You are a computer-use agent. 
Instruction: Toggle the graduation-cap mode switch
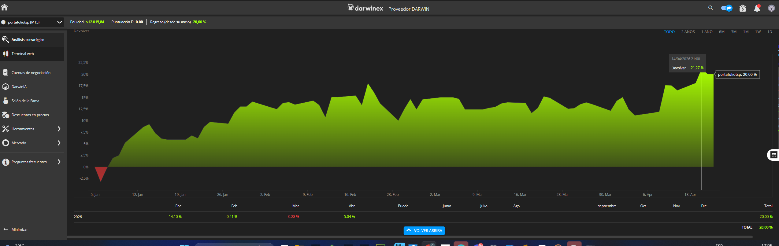tap(727, 8)
